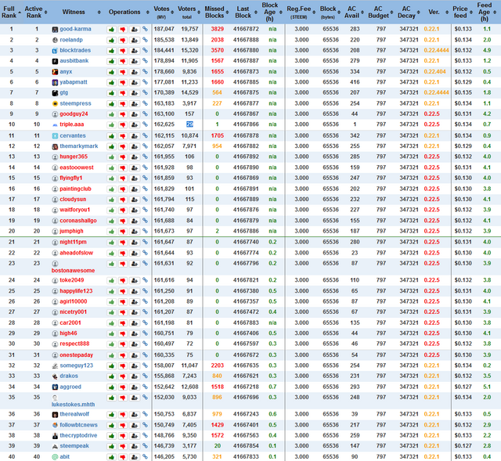This screenshot has width=501, height=461.
Task: Open good-karma witness profile link
Action: [x=75, y=29]
